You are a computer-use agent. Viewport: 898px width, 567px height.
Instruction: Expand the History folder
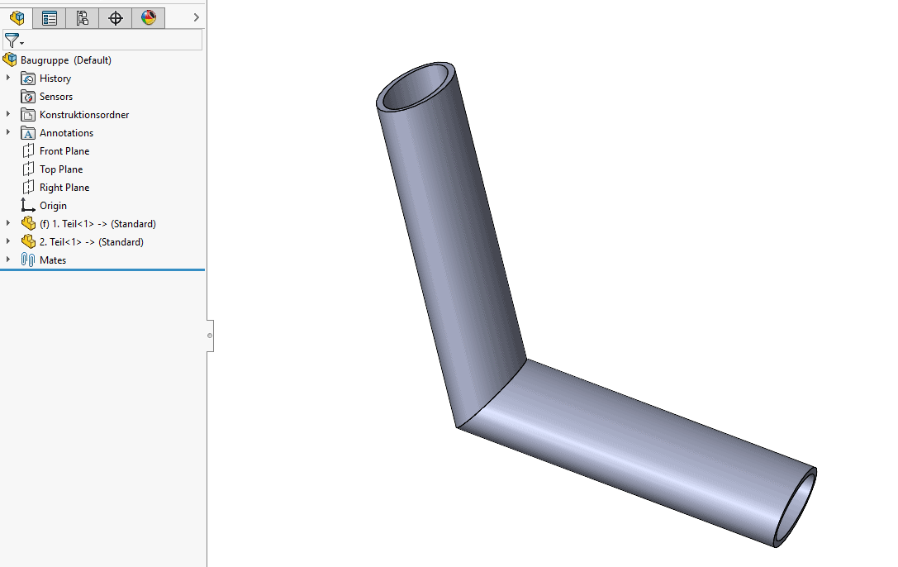click(8, 78)
